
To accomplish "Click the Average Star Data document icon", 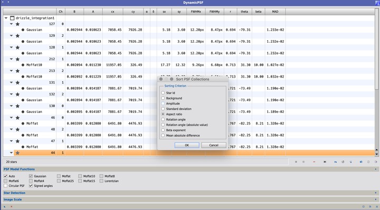I will tap(368, 162).
